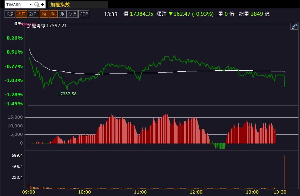This screenshot has height=196, width=300.
Task: Click the -1.28% axis label
Action: [x=14, y=94]
